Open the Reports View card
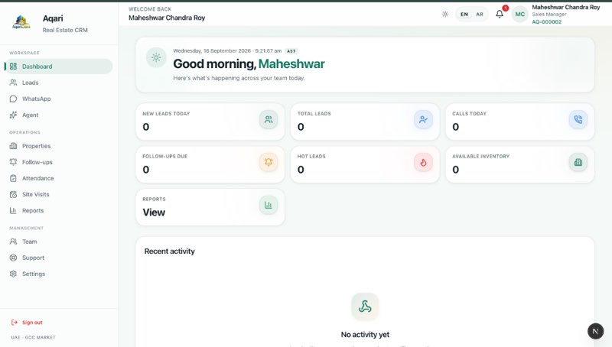612x347 pixels. 210,207
